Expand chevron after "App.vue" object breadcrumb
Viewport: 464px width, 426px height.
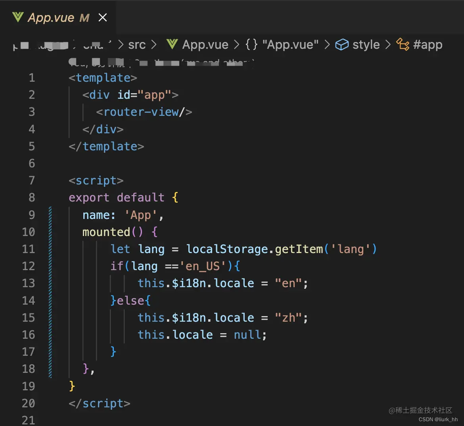click(327, 45)
